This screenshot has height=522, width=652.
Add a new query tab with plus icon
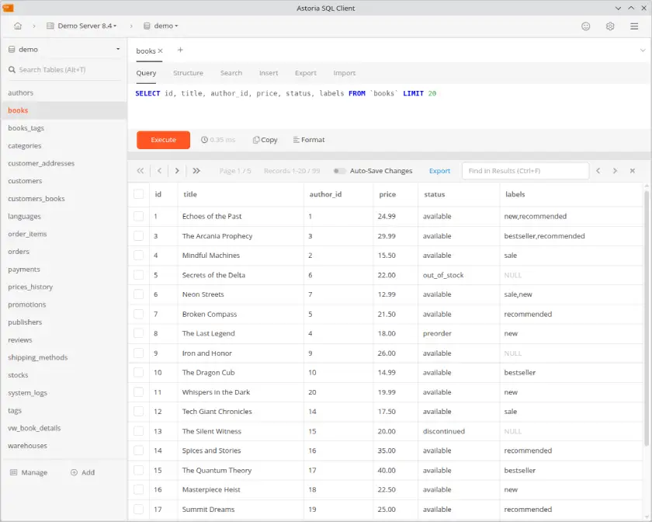pyautogui.click(x=180, y=50)
